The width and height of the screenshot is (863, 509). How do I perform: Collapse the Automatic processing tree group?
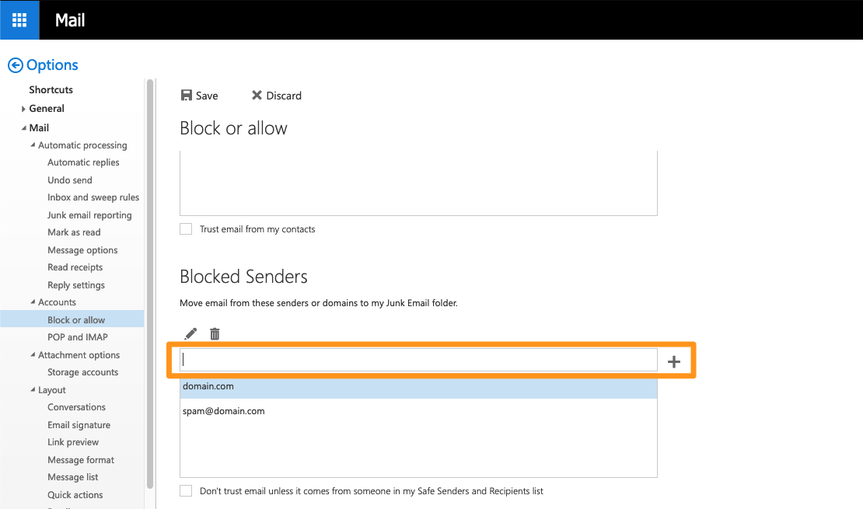coord(33,145)
